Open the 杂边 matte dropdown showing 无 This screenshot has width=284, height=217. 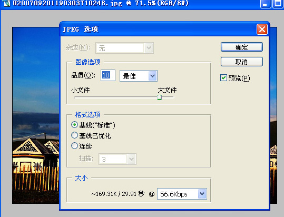[124, 48]
